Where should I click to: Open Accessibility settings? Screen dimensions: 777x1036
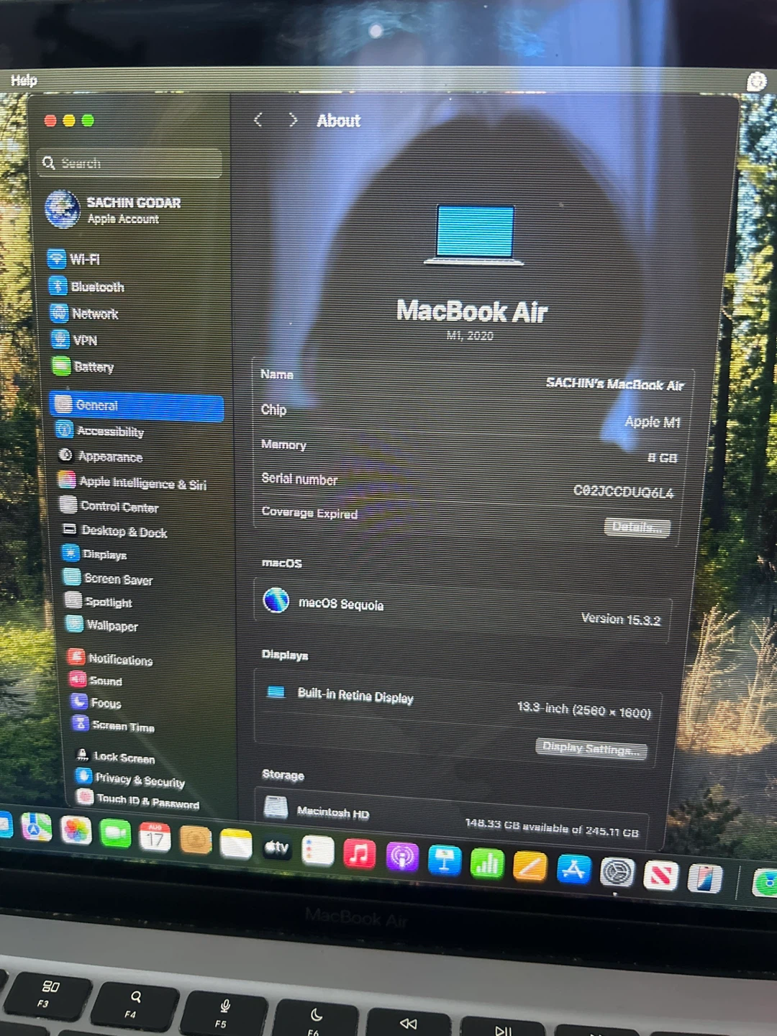point(101,431)
